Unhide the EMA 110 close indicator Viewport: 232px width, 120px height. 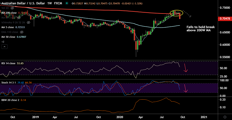[x=22, y=32]
